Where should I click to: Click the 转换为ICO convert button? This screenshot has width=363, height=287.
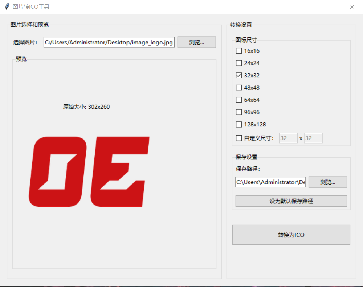point(291,235)
